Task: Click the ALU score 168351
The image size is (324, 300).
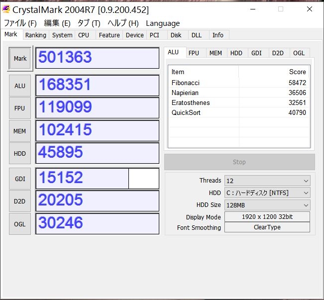Action: click(98, 86)
